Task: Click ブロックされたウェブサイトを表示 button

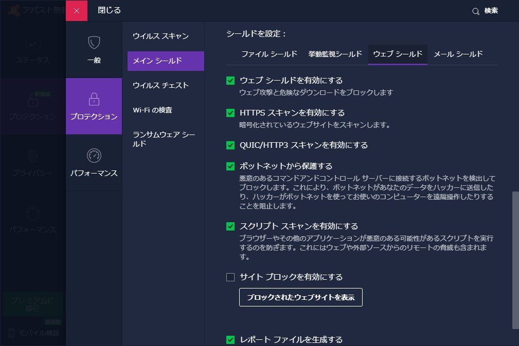Action: pyautogui.click(x=300, y=297)
